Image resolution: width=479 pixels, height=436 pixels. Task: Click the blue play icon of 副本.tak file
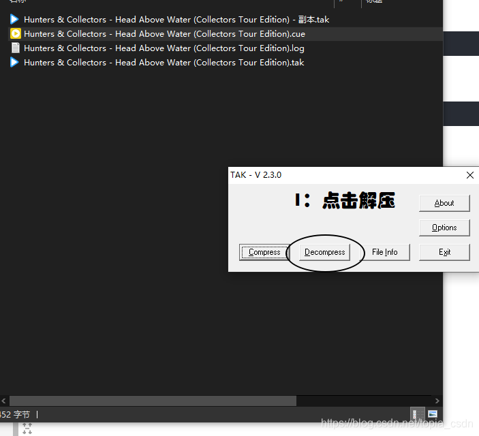tap(14, 19)
